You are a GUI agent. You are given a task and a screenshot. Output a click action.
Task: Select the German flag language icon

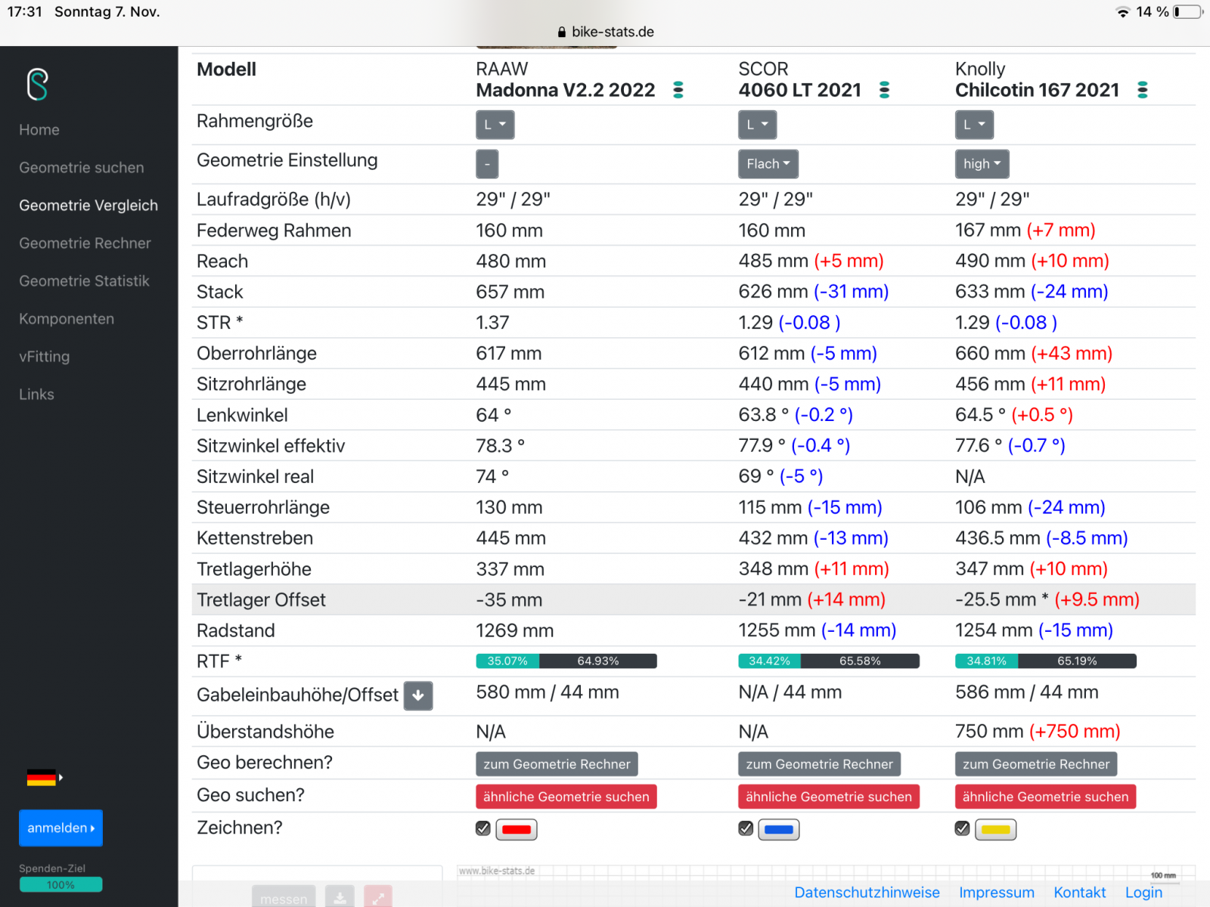click(41, 777)
